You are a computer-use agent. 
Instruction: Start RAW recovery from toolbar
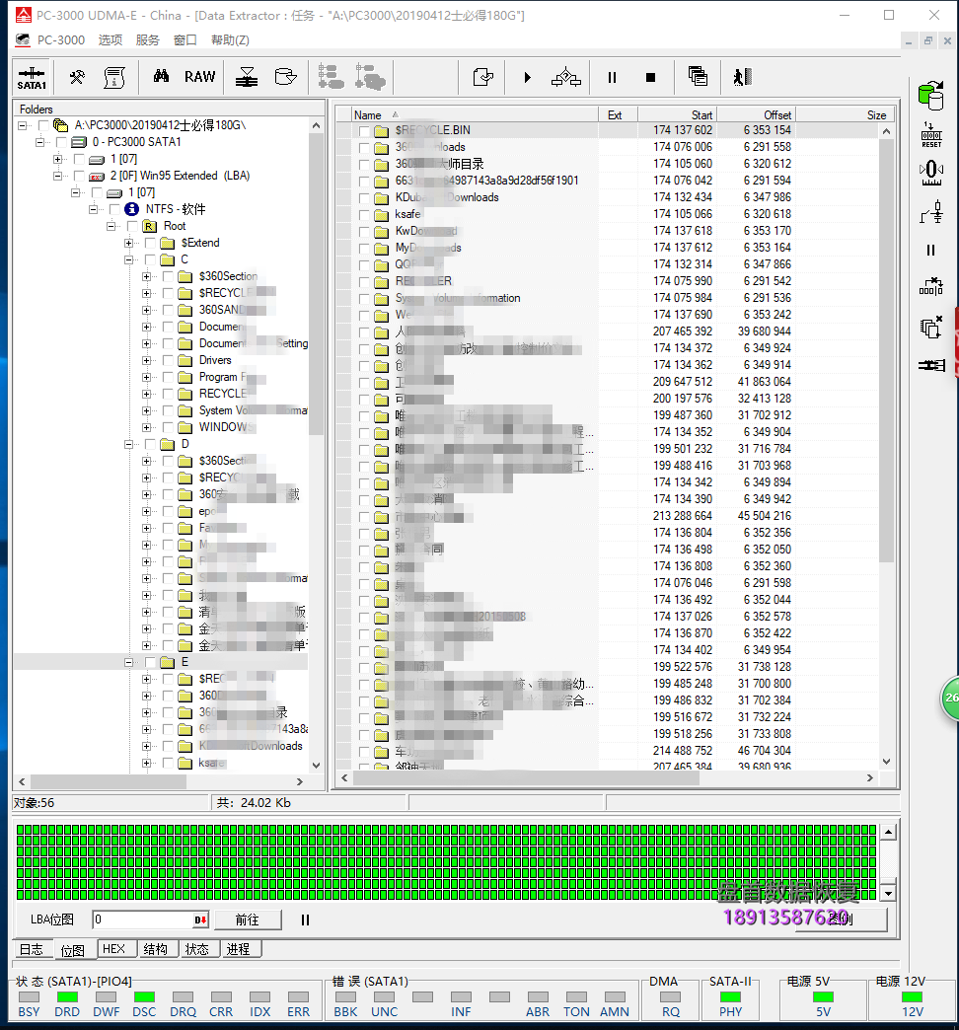(x=199, y=77)
